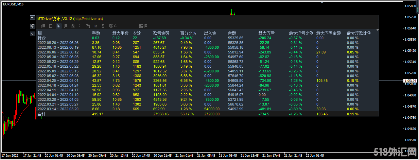Click the M tab icon

pos(95,26)
